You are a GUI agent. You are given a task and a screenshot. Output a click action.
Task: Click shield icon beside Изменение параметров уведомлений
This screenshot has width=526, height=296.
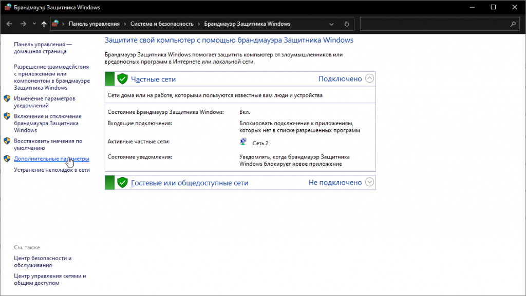tap(7, 98)
